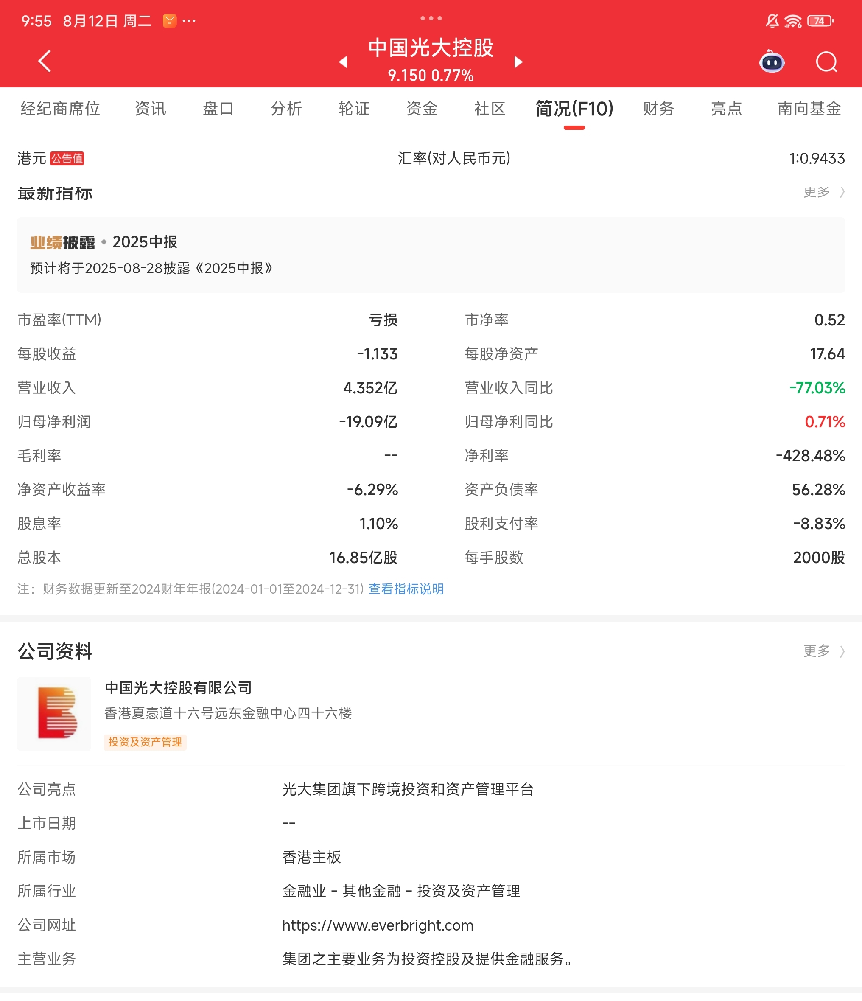This screenshot has height=1001, width=862.
Task: Open the 业绩披露 2025中报 card
Action: tap(431, 255)
